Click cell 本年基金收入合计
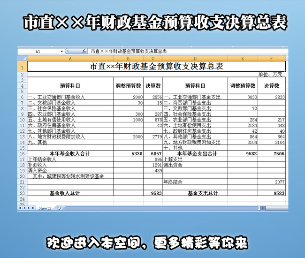Image resolution: width=305 pixels, height=258 pixels. [69, 153]
